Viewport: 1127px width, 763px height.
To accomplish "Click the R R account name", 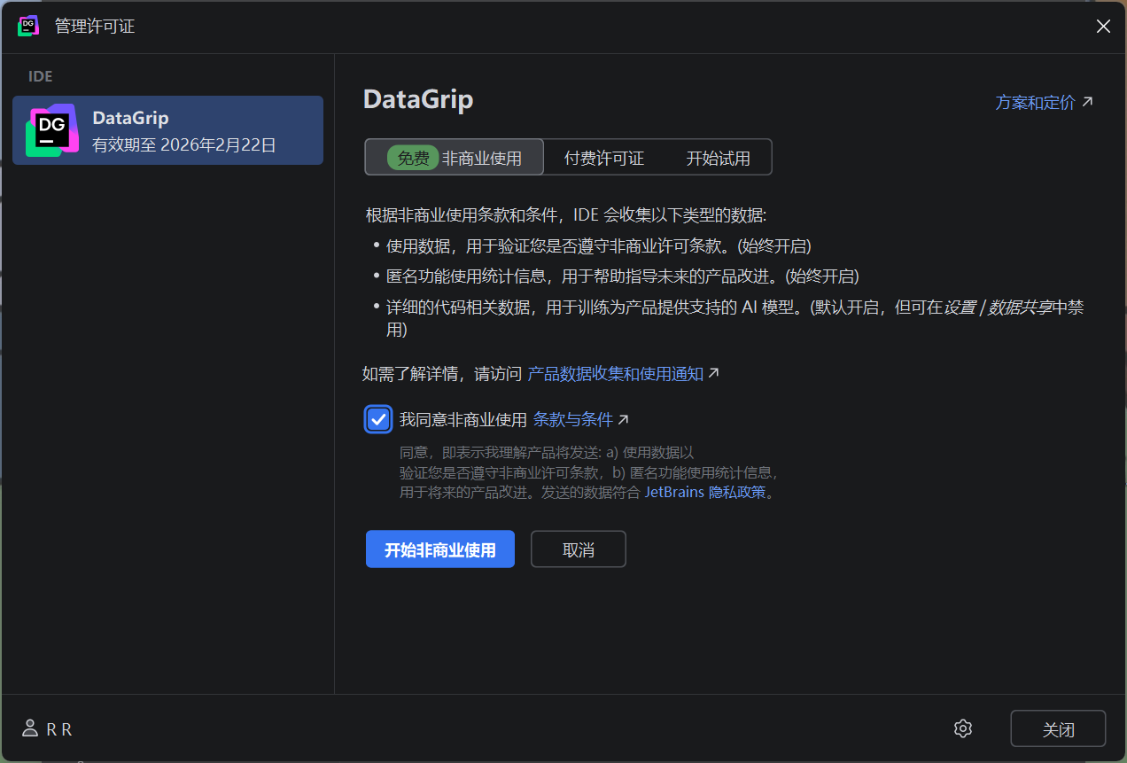I will (x=59, y=729).
